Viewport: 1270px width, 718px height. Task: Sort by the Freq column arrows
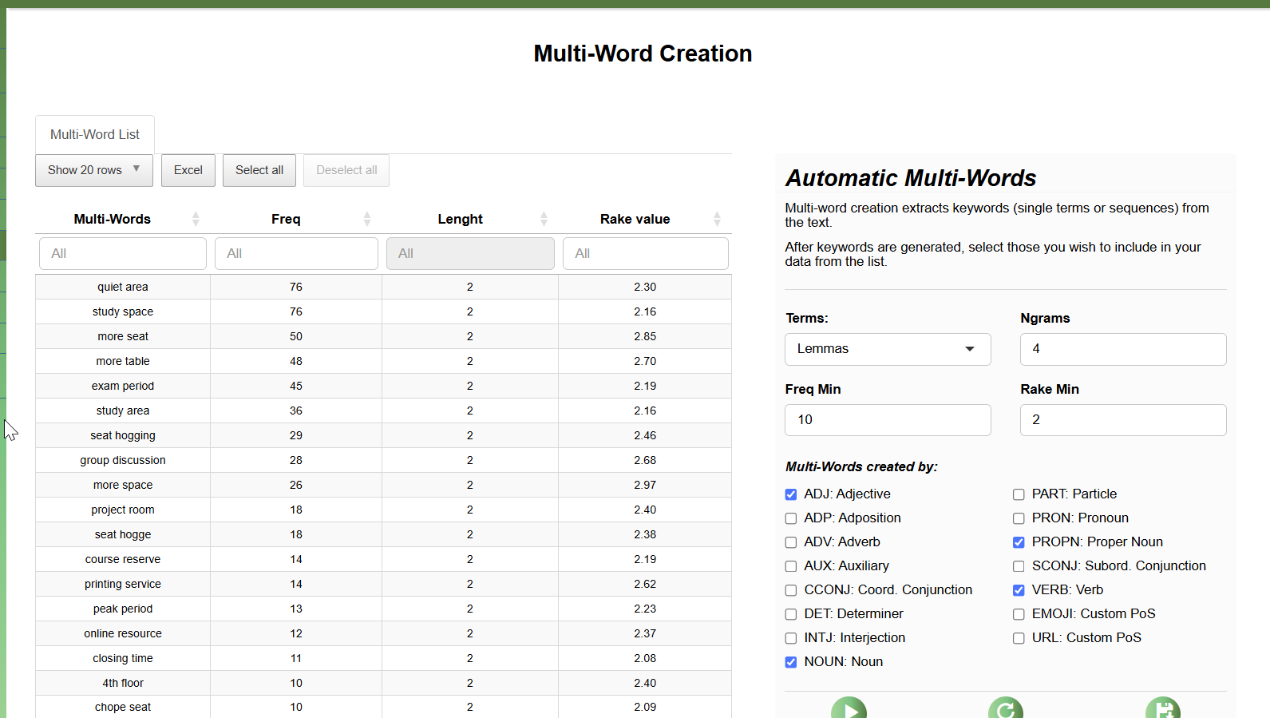tap(367, 219)
